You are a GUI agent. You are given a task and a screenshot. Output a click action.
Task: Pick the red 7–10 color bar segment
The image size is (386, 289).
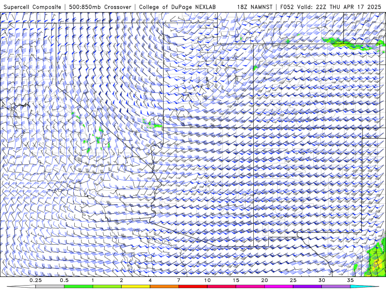pos(193,287)
